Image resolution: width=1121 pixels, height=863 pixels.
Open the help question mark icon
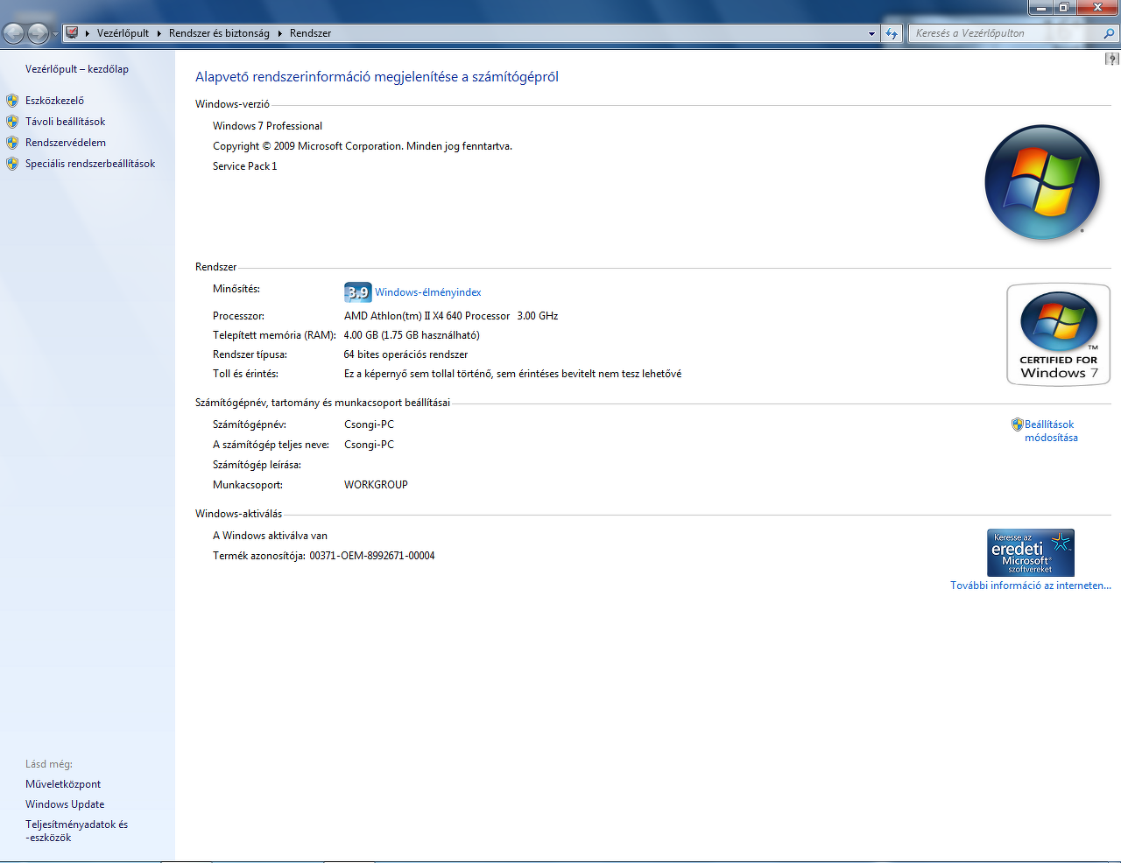click(x=1112, y=59)
